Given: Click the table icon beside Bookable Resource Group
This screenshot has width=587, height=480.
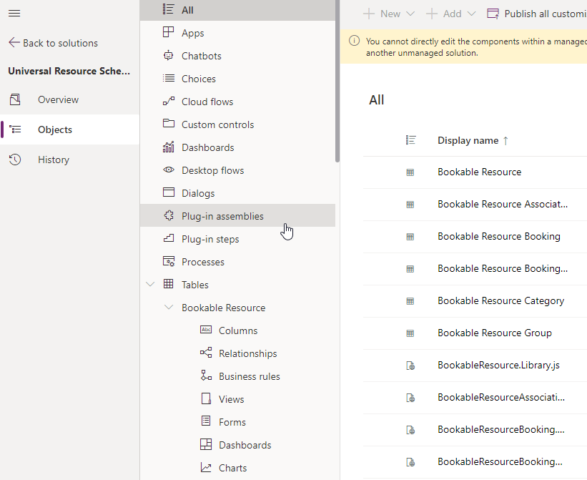Looking at the screenshot, I should click(410, 333).
